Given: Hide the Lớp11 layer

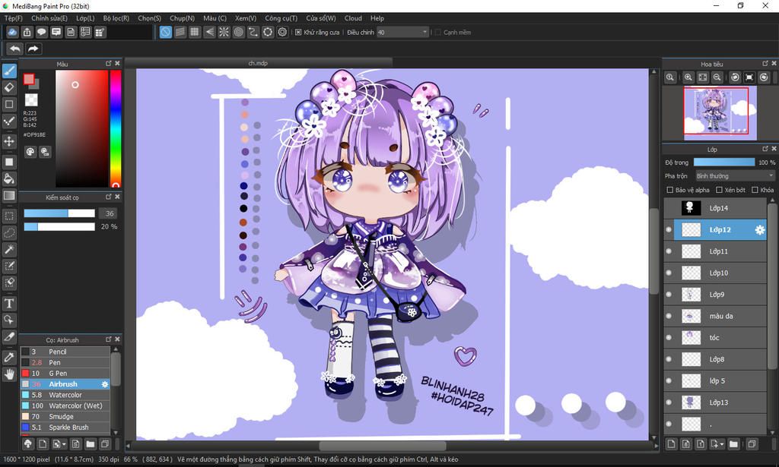Looking at the screenshot, I should [669, 251].
